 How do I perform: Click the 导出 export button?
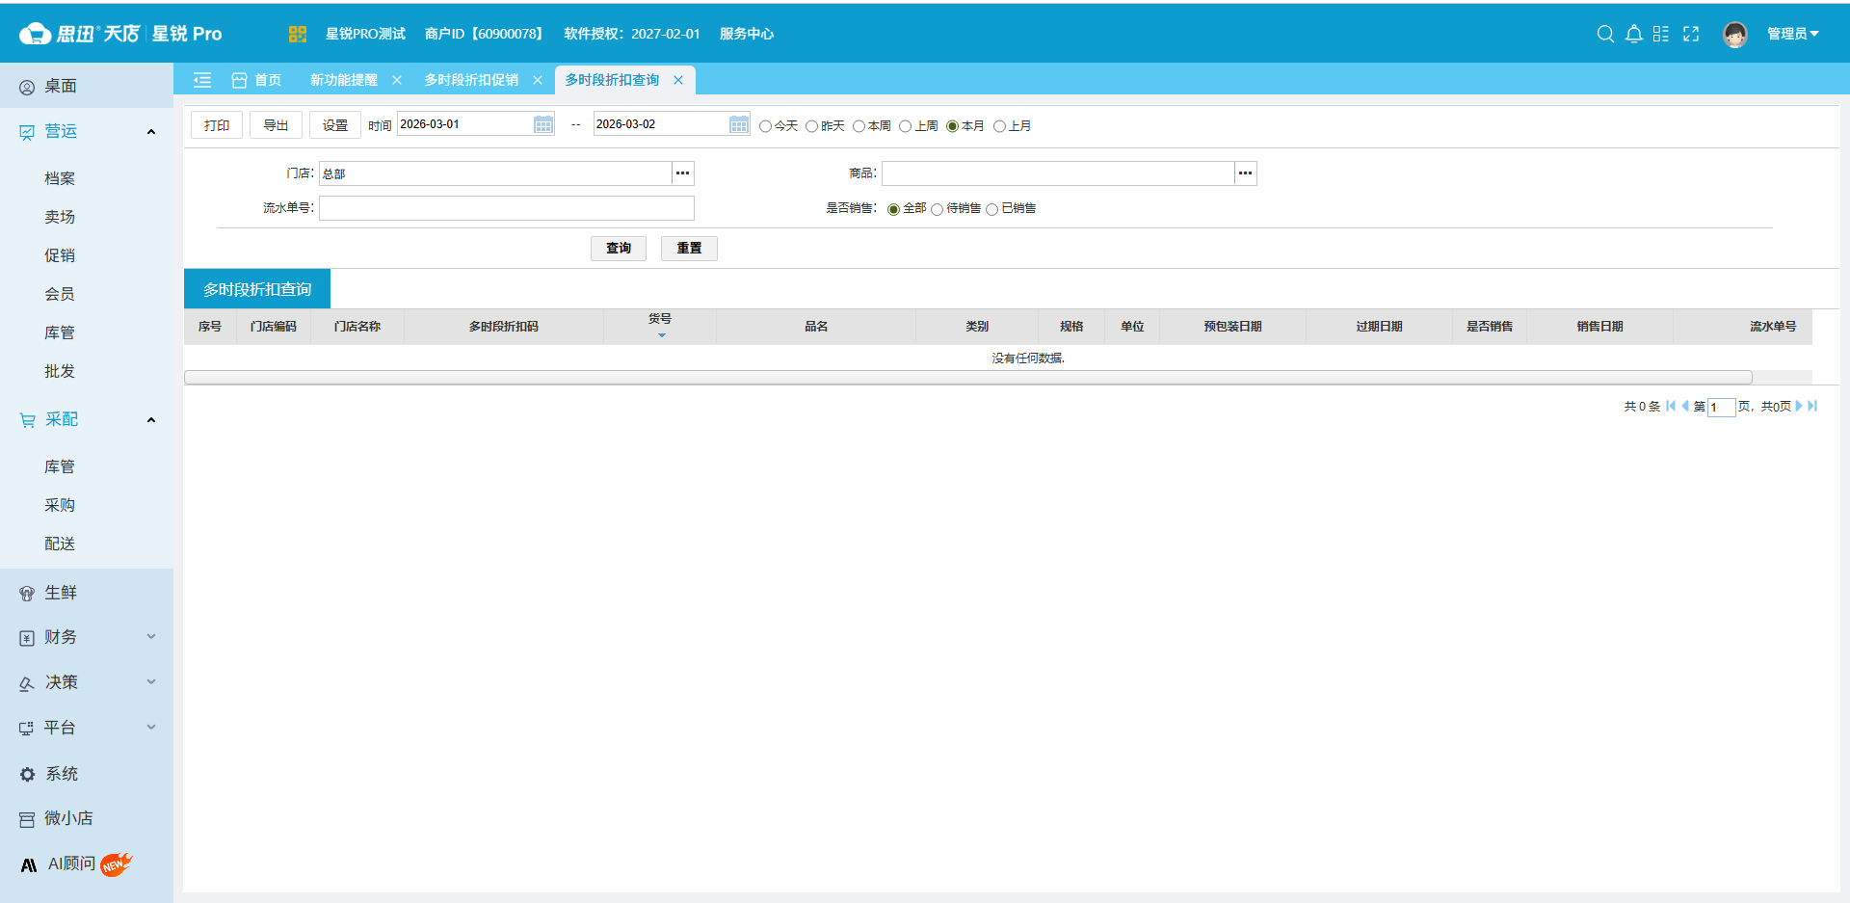tap(276, 125)
